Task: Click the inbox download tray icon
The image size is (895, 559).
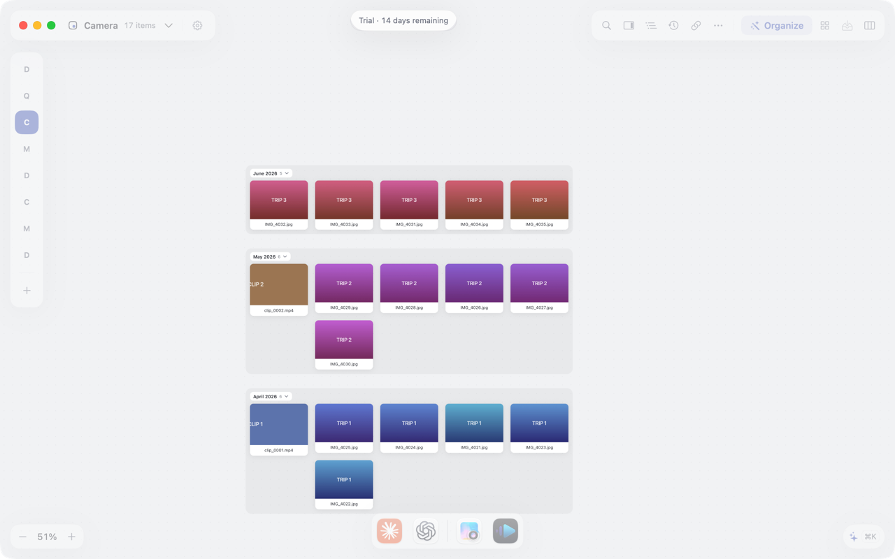Action: 847,26
